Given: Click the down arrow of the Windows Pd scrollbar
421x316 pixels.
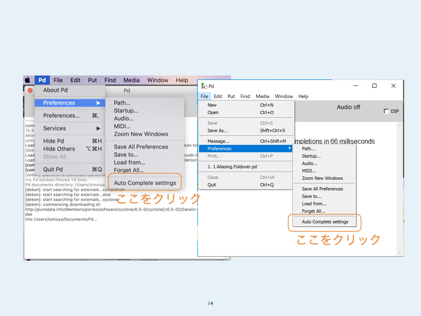Looking at the screenshot, I should point(399,252).
